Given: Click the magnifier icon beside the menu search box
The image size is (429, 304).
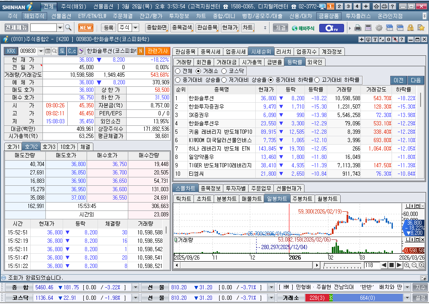Looking at the screenshot, I should tap(68, 28).
